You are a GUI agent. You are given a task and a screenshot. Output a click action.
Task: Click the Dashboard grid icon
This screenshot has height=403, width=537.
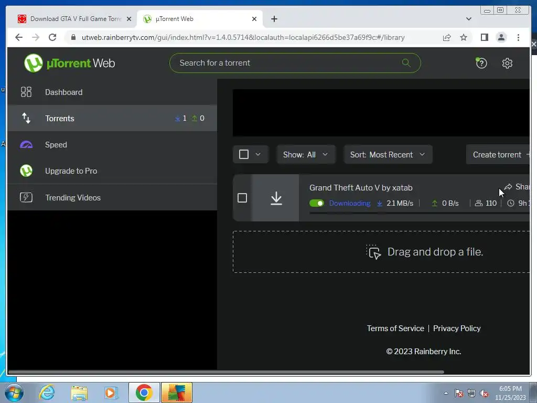click(26, 92)
